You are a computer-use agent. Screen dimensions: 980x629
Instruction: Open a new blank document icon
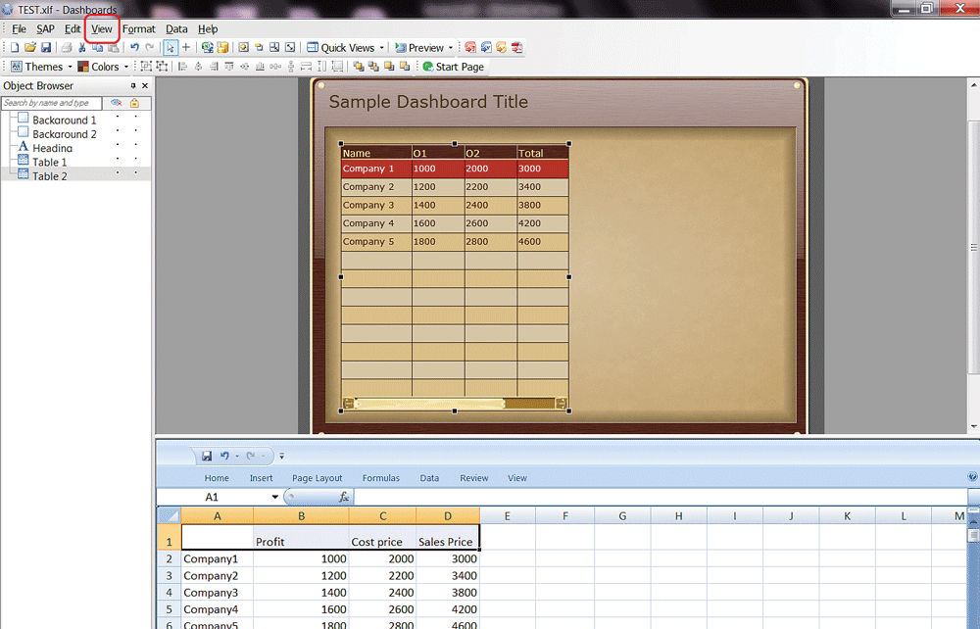click(15, 48)
